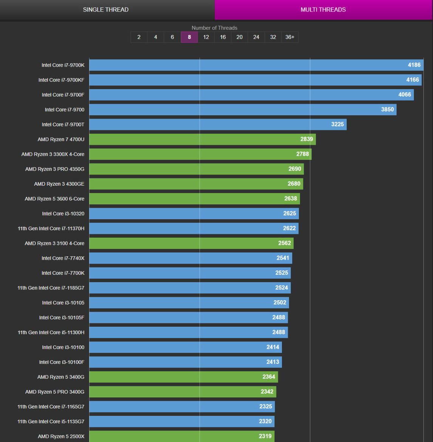
Task: Click the Intel Core i3-10100 label
Action: point(63,347)
